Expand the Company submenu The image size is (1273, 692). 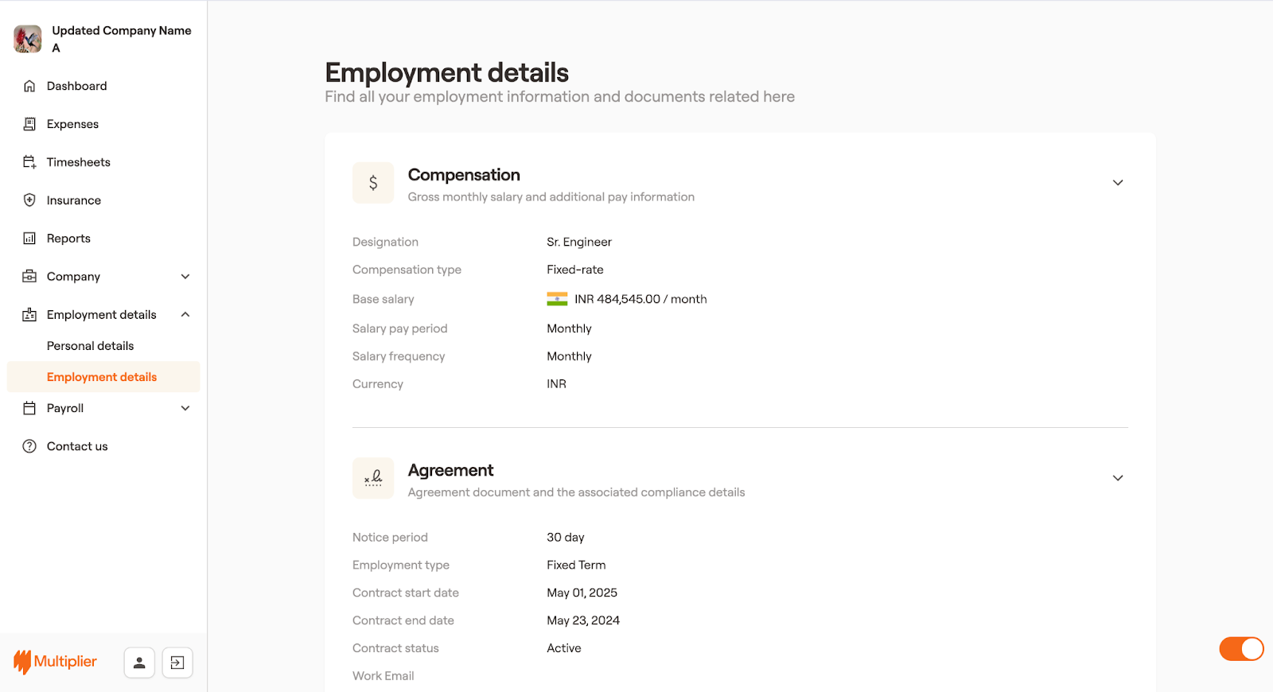[x=185, y=277]
